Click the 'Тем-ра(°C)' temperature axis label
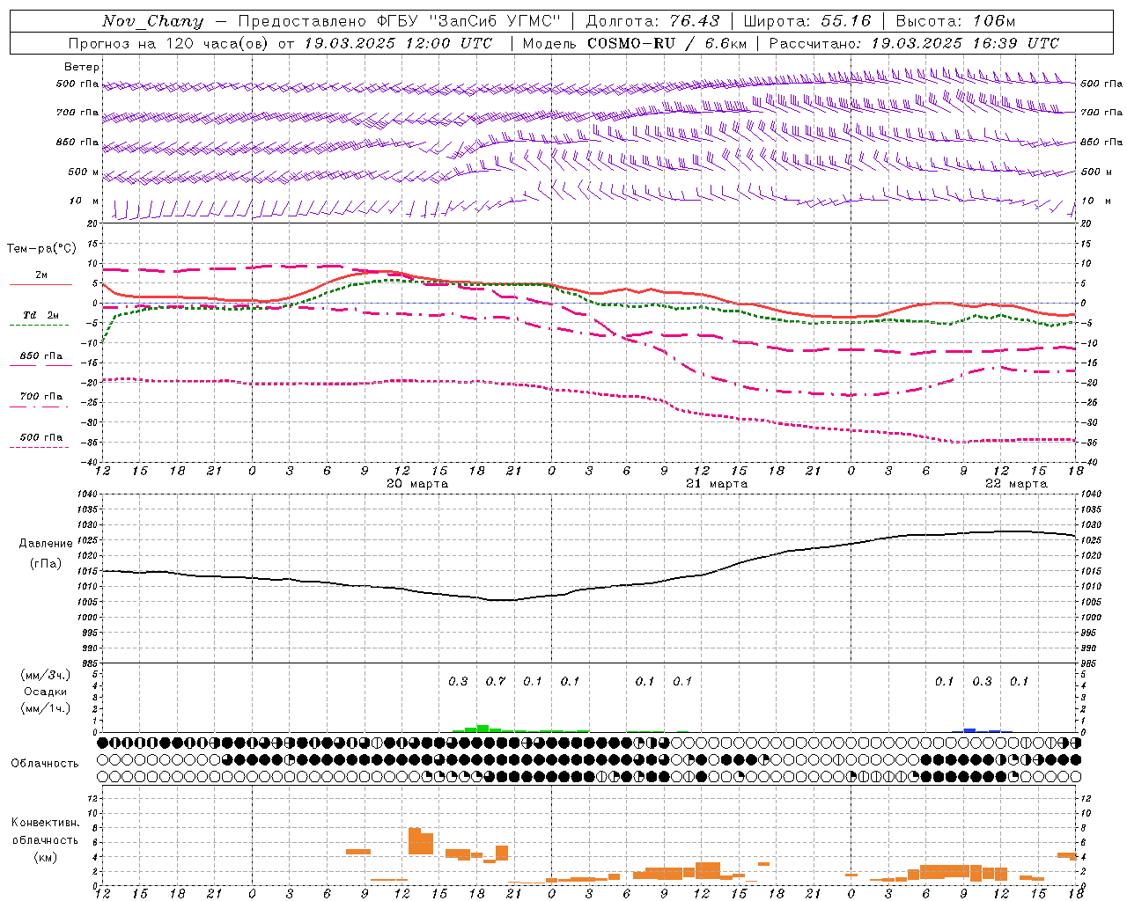Viewport: 1127px width, 901px height. coord(41,248)
